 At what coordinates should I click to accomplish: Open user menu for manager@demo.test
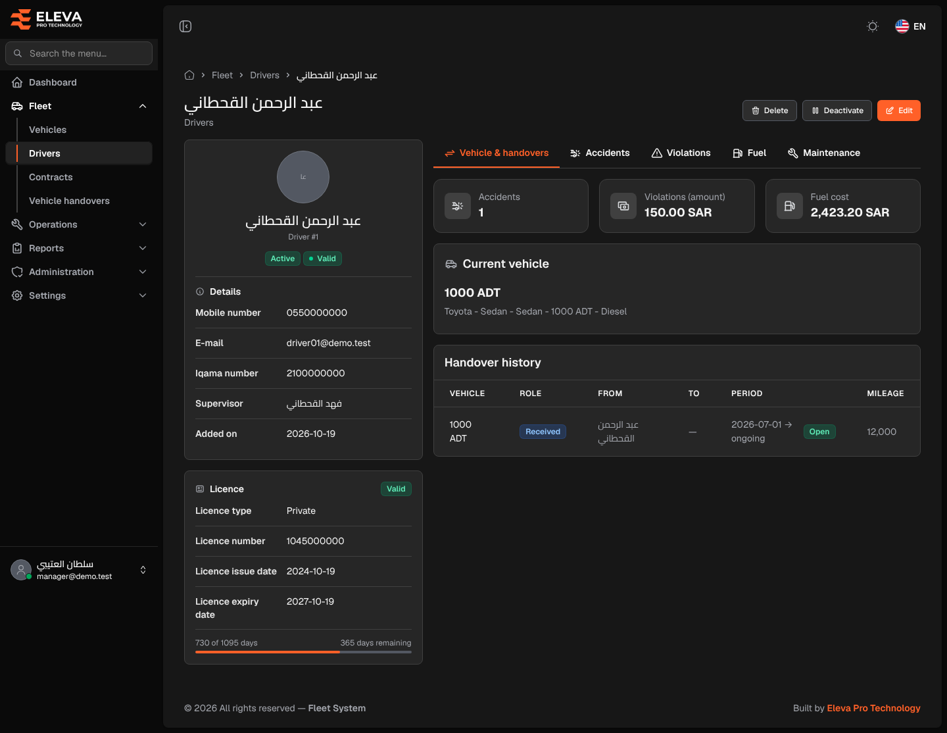pyautogui.click(x=79, y=570)
